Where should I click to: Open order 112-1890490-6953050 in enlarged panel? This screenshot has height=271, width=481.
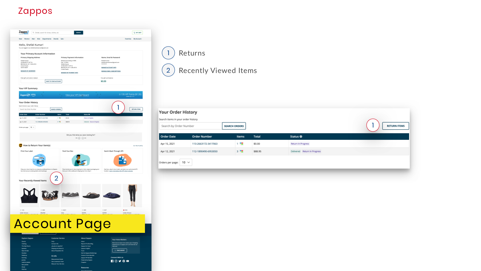coord(205,151)
